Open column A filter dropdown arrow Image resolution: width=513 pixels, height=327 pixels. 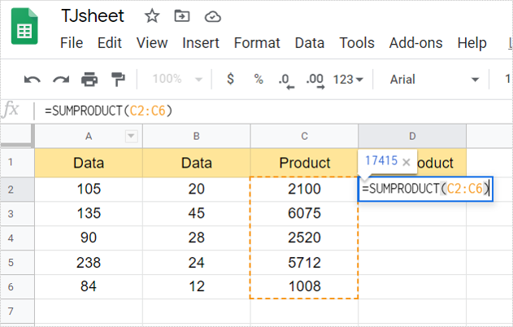tap(131, 136)
